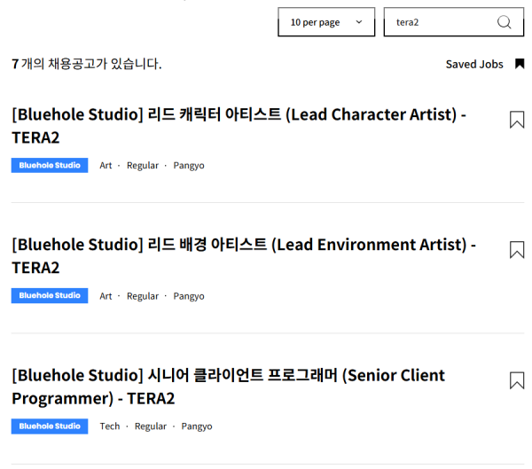This screenshot has height=469, width=532.
Task: Toggle bookmark on Senior Client Programmer job
Action: (517, 380)
